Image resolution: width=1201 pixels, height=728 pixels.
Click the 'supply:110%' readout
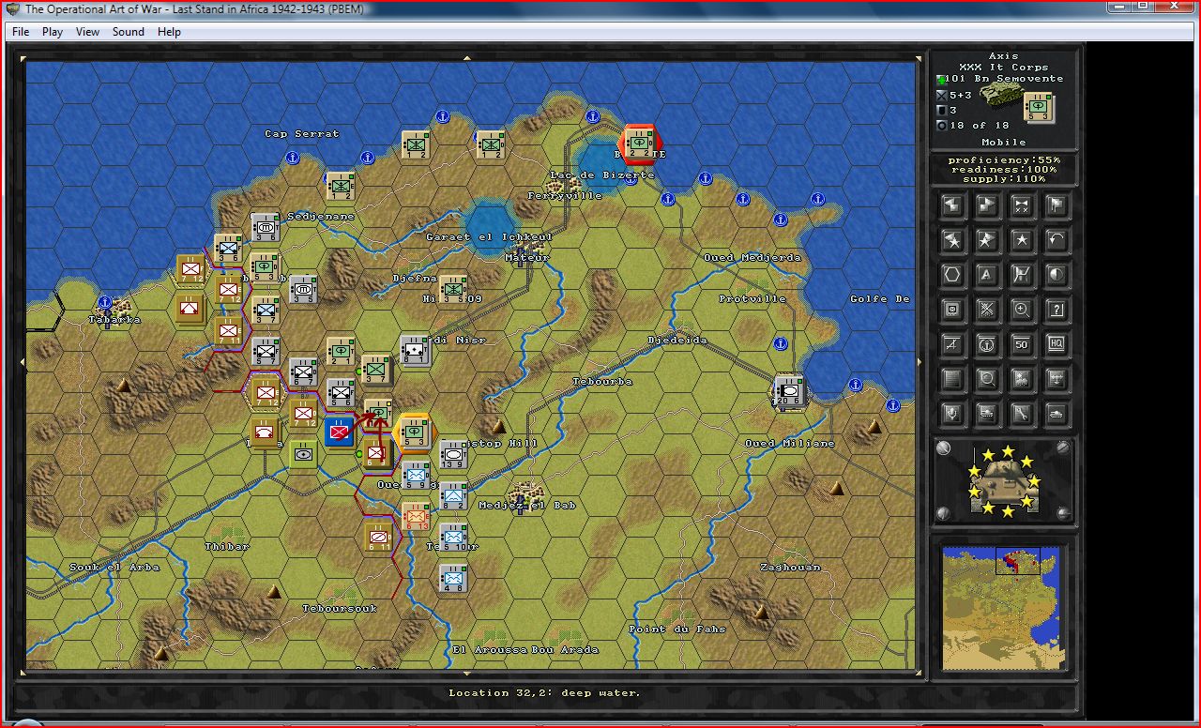coord(1003,178)
